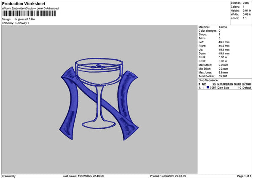The image size is (253, 179).
Task: Click the 'Last Saved: 19/02/2025' timestamp
Action: [83, 176]
